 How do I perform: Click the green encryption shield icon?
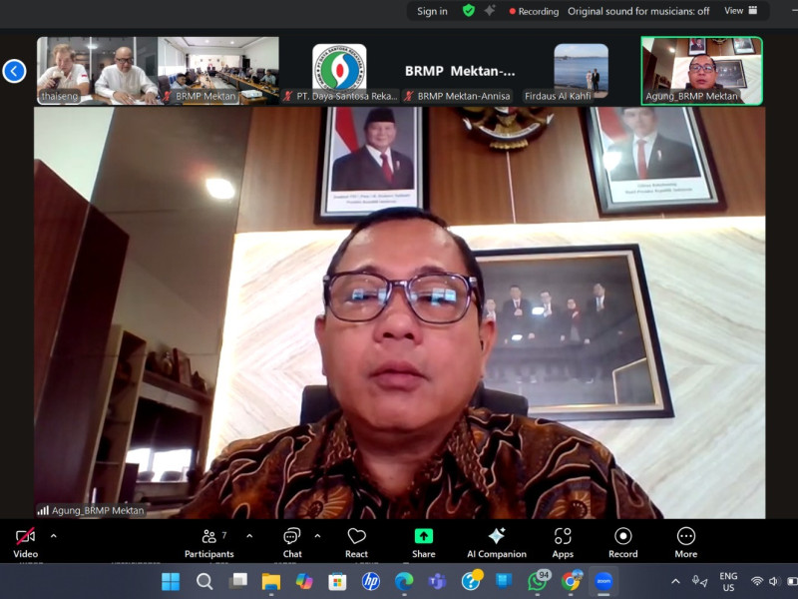pyautogui.click(x=469, y=11)
